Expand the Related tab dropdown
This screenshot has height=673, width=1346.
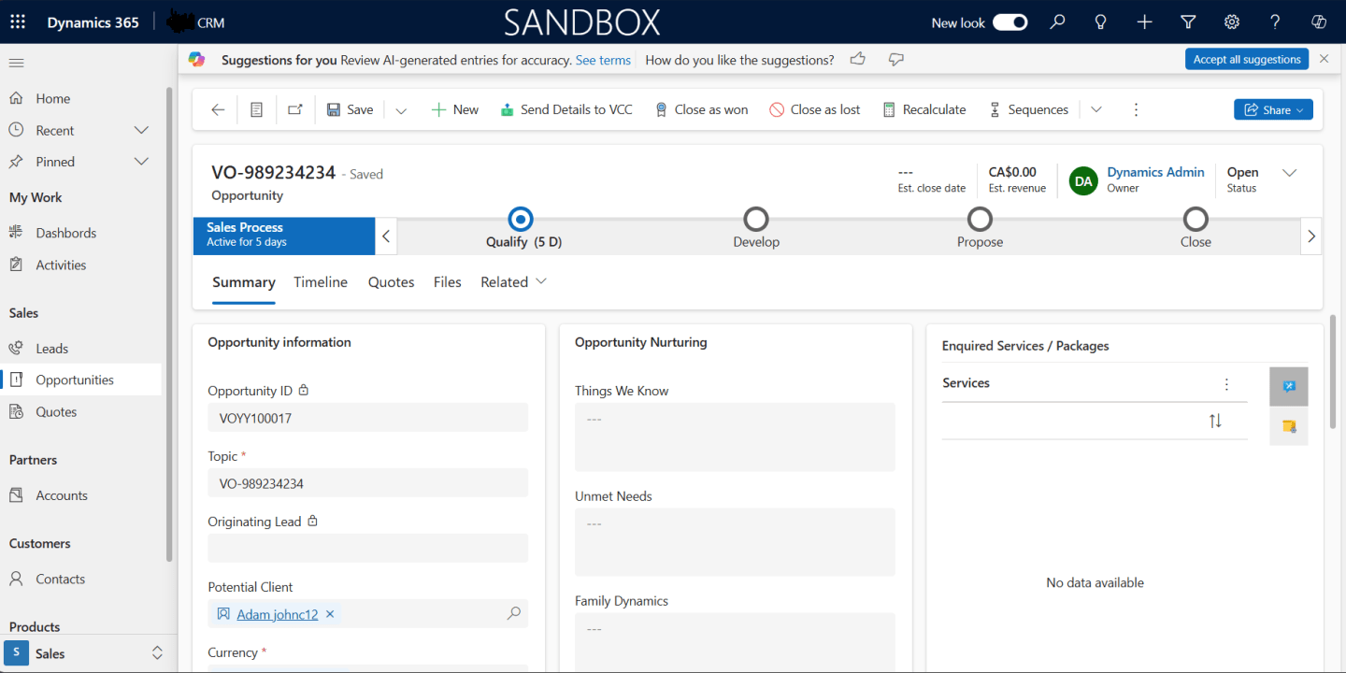(513, 282)
